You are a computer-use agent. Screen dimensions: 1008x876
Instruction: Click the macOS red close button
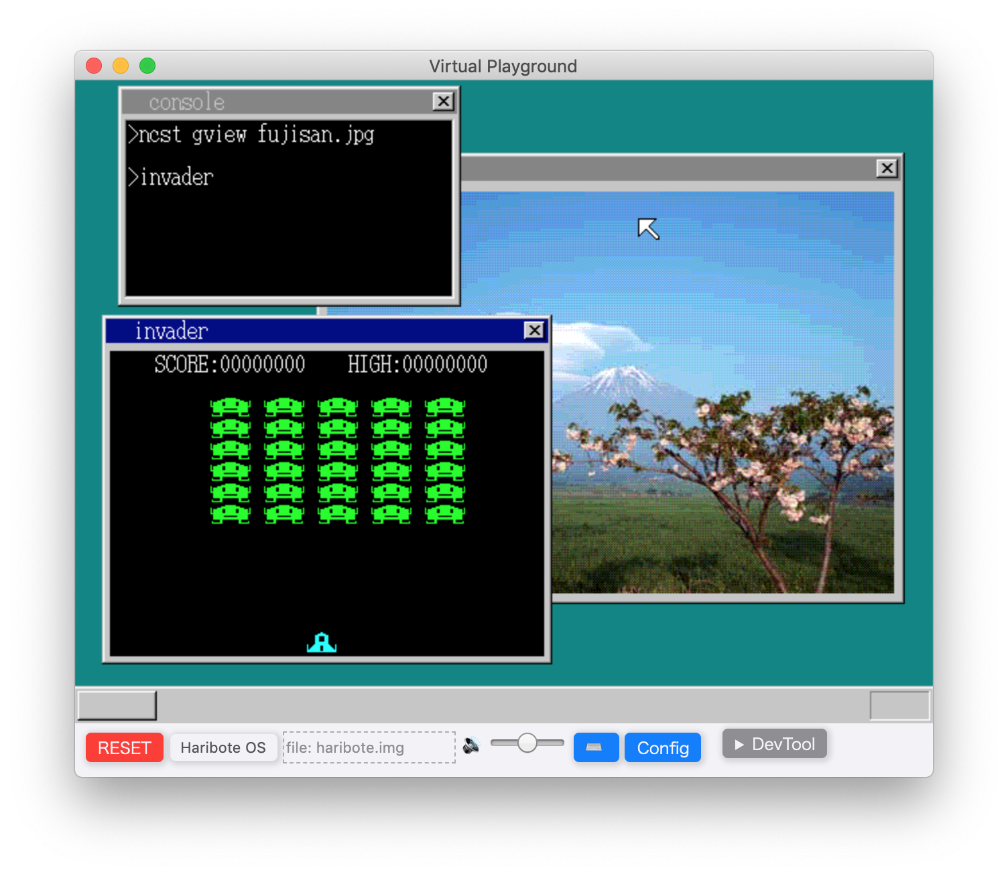click(x=94, y=66)
